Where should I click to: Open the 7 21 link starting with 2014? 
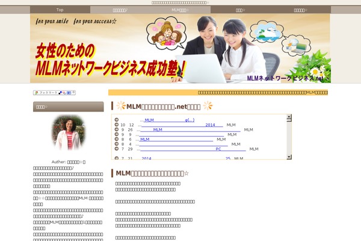click(186, 158)
